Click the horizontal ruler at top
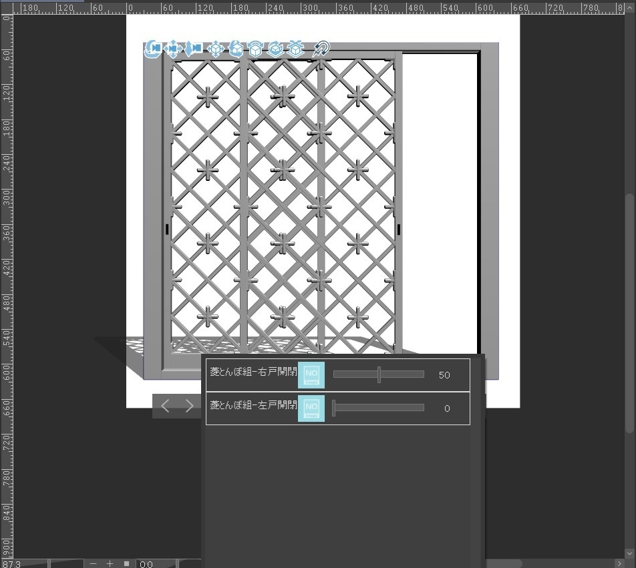This screenshot has width=636, height=568. pos(318,8)
